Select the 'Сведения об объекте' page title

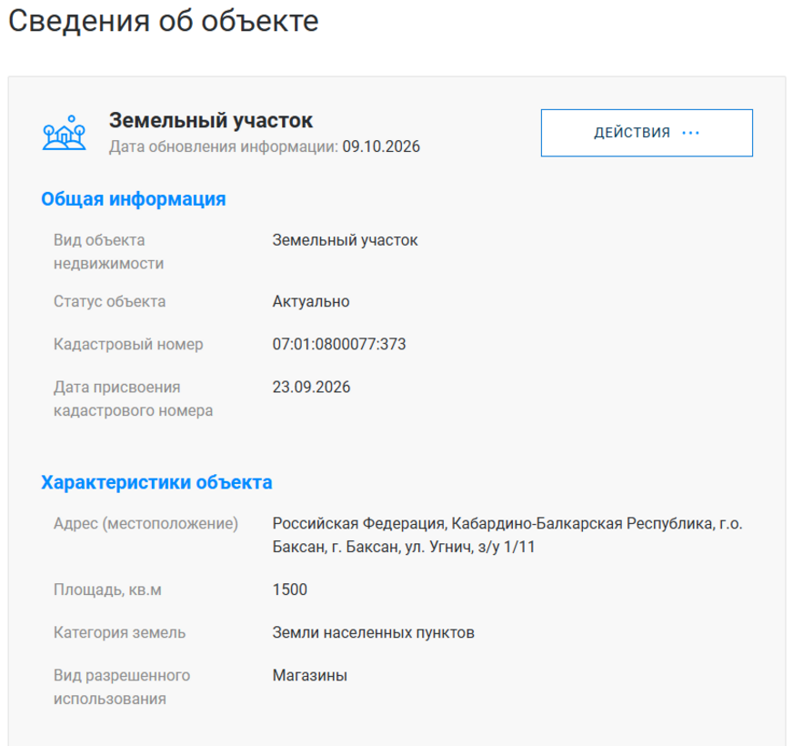164,21
